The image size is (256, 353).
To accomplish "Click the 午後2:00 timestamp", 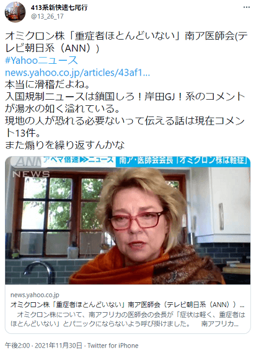I will point(17,346).
